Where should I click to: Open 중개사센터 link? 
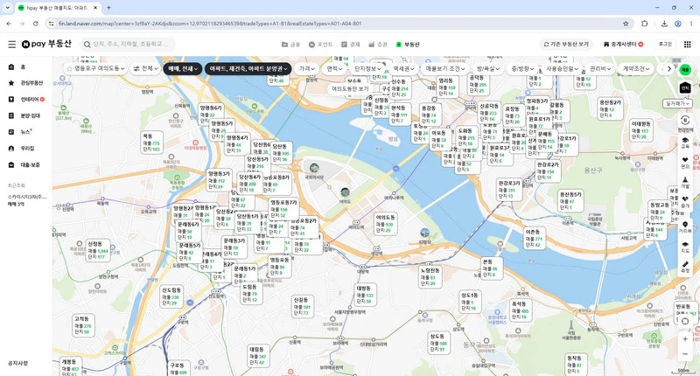coord(623,44)
